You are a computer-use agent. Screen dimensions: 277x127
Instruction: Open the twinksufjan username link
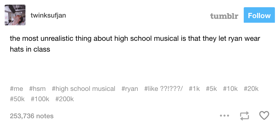coord(48,15)
